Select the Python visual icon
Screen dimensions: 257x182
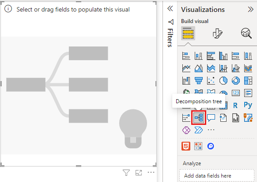(x=248, y=105)
